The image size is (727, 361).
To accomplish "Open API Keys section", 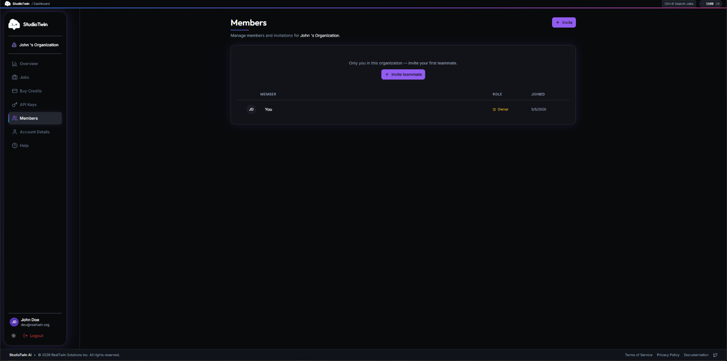I will (x=35, y=105).
